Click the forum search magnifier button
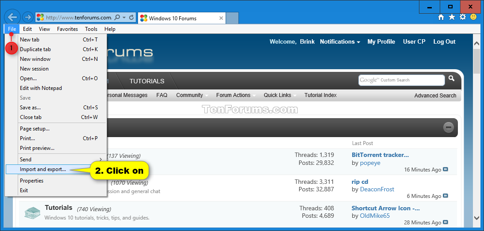This screenshot has height=231, width=484. tap(451, 78)
